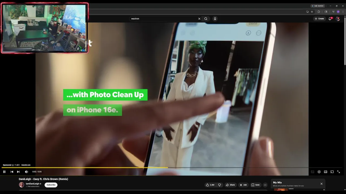Switch to theater mode
Screen dimensions: 346x194
[325, 172]
